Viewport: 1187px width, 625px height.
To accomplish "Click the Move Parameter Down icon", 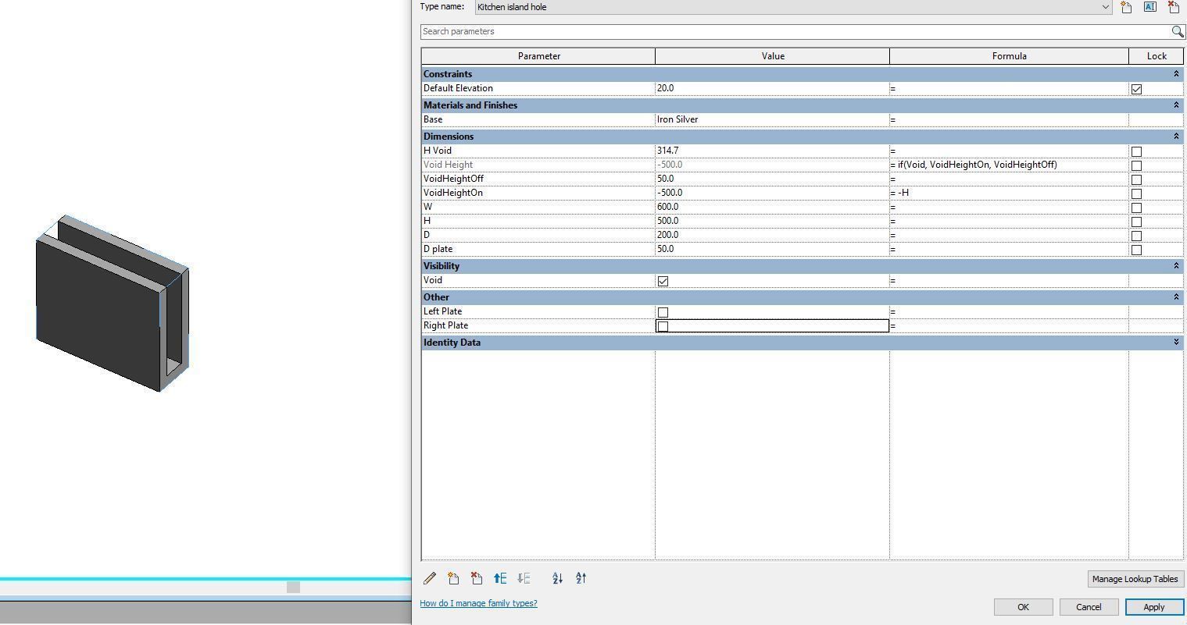I will pyautogui.click(x=524, y=578).
